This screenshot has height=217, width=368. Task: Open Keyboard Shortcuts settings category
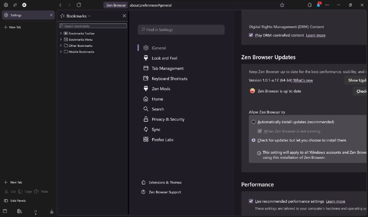pyautogui.click(x=169, y=78)
